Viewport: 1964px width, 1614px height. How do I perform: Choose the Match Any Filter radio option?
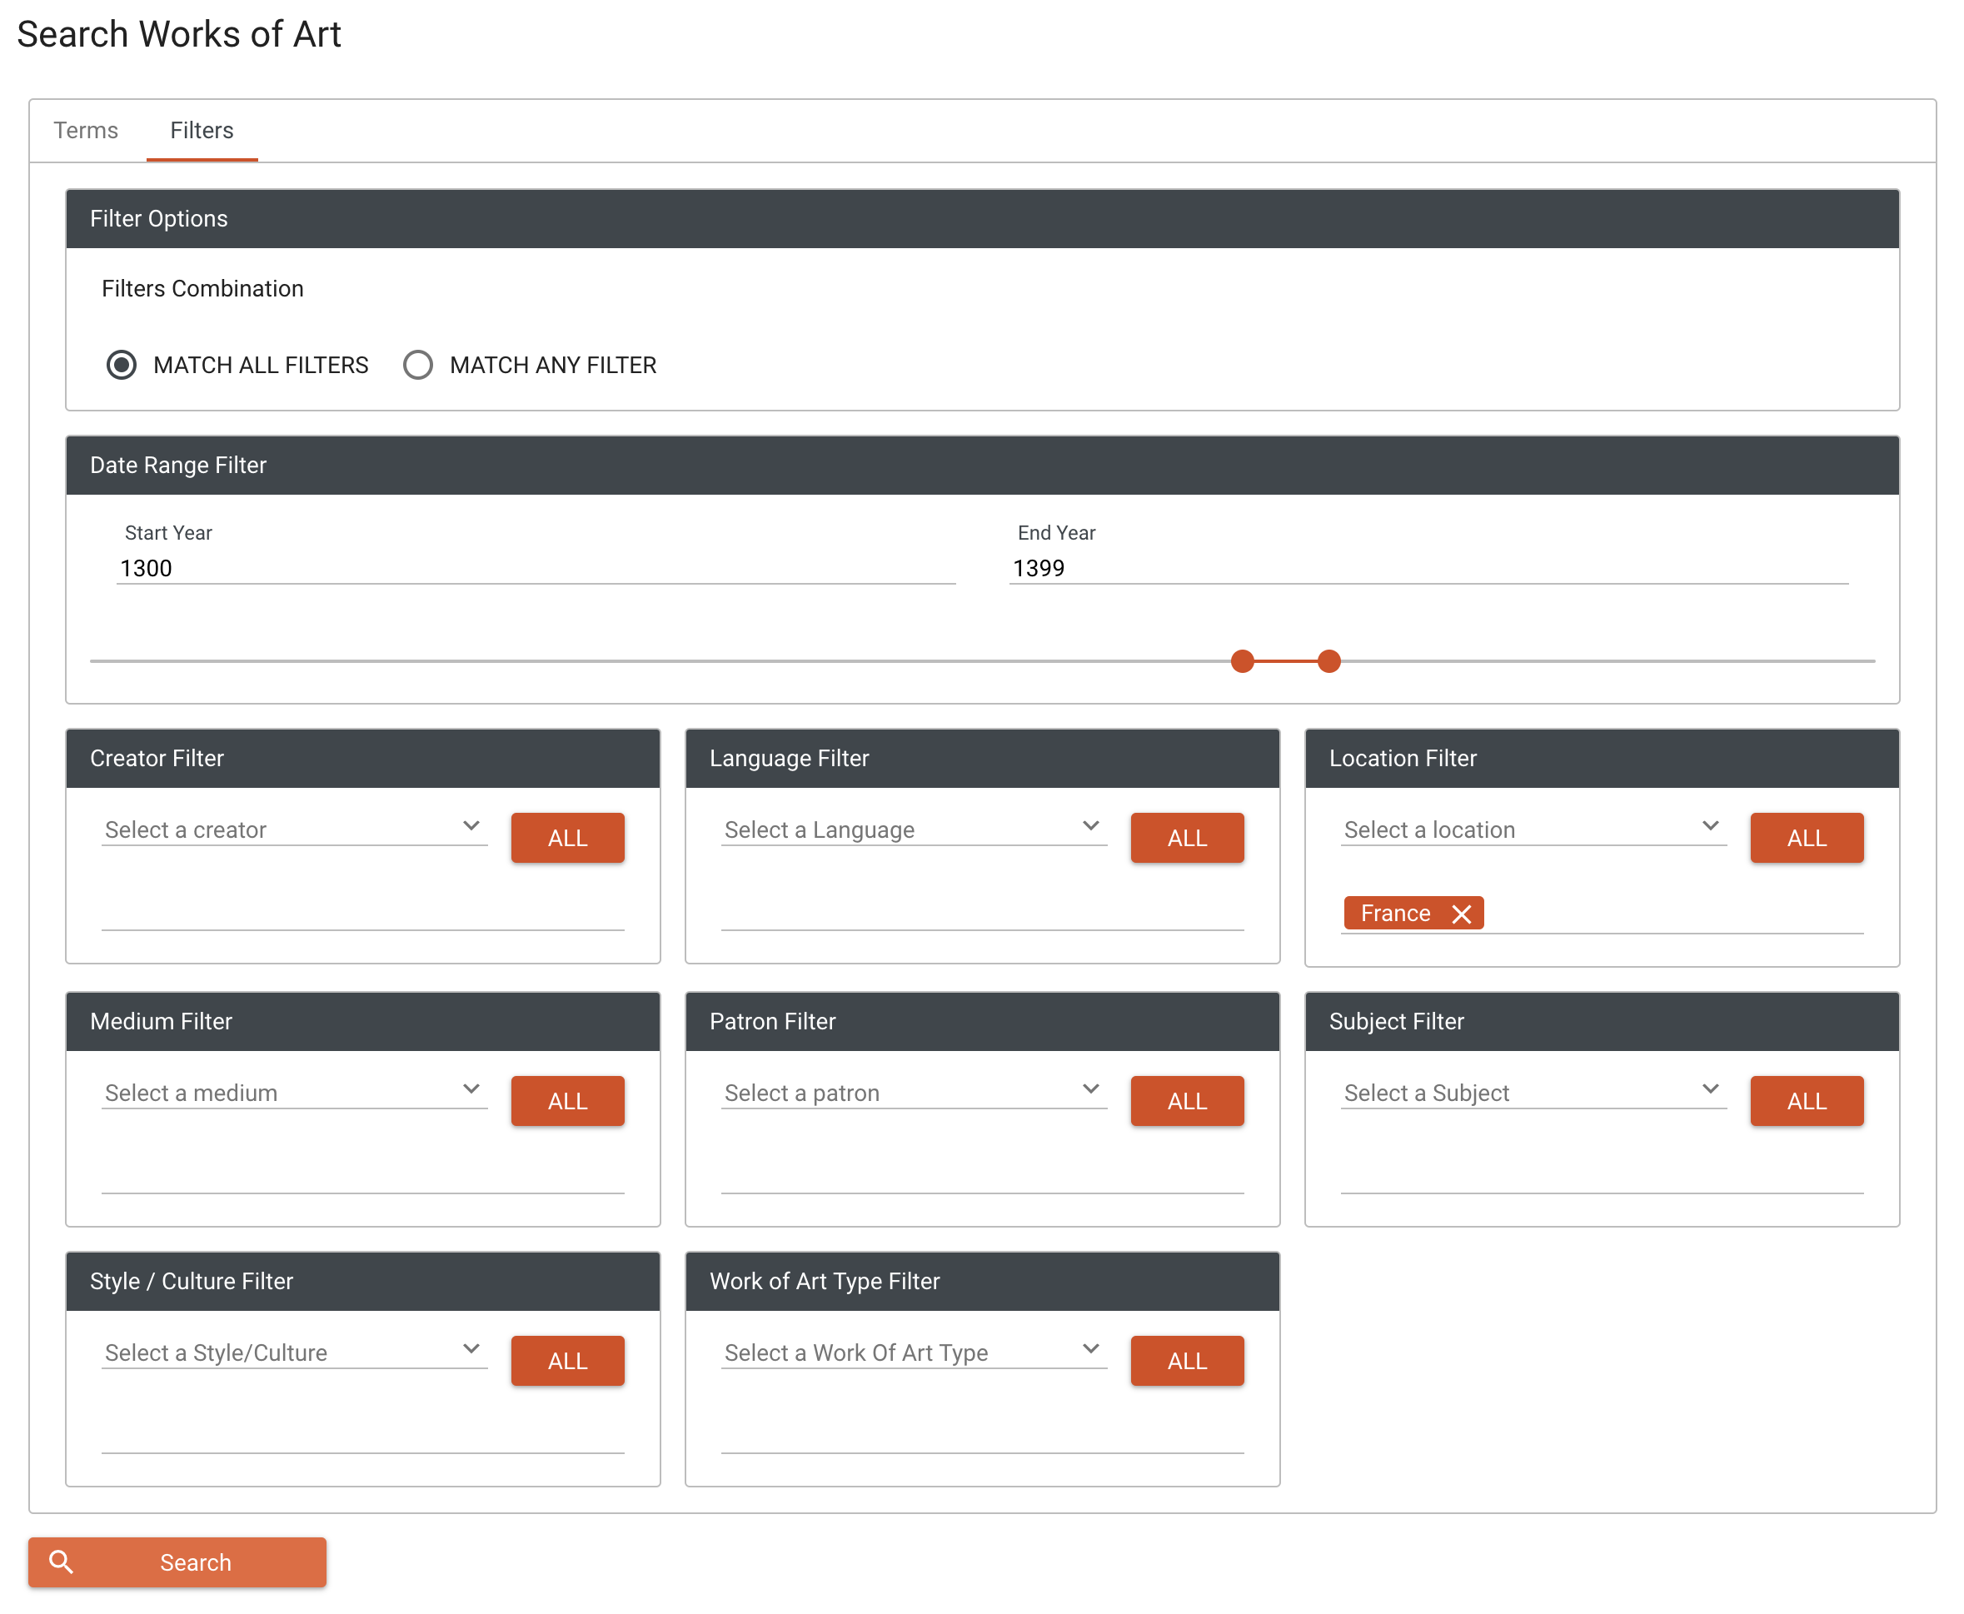click(x=417, y=366)
